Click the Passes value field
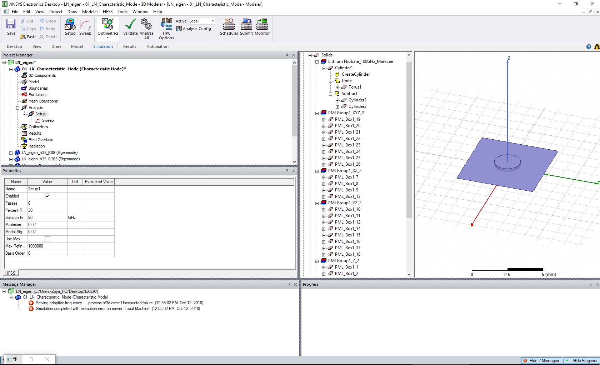 pos(47,203)
